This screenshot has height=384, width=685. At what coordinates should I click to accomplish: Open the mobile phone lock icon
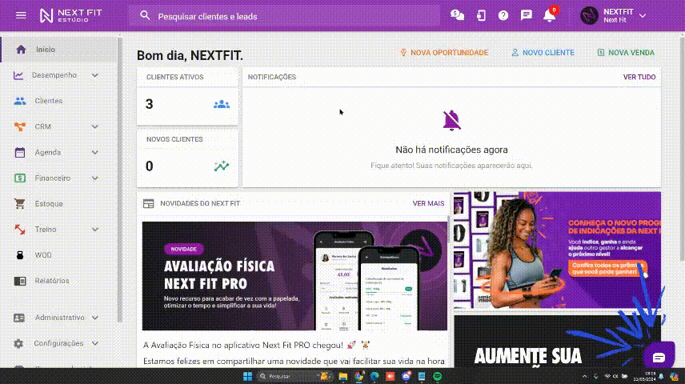(481, 15)
